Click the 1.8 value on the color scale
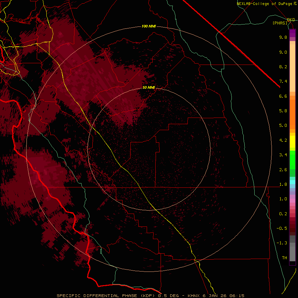Image resolution: width=298 pixels, height=298 pixels. [283, 184]
